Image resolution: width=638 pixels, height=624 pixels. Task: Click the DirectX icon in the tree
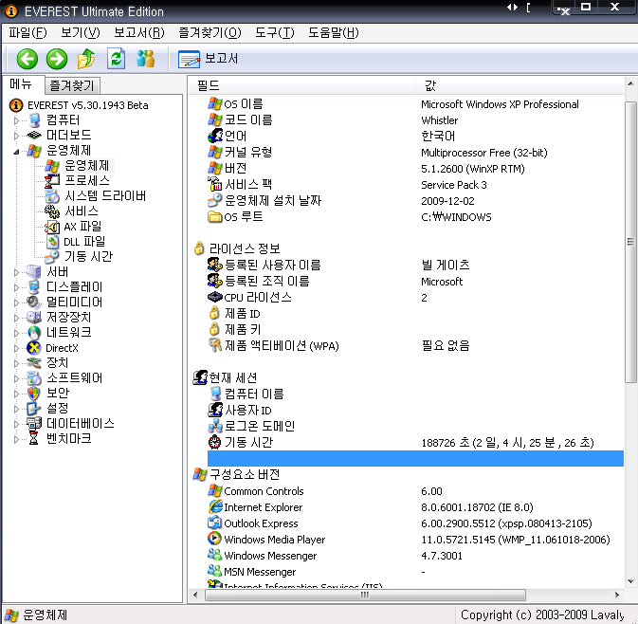click(x=33, y=348)
